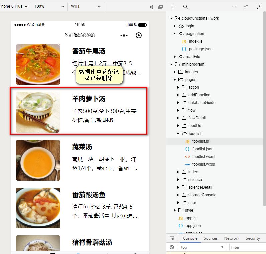Image resolution: width=266 pixels, height=254 pixels.
Task: Click the detach simulator window icon
Action: tap(160, 7)
